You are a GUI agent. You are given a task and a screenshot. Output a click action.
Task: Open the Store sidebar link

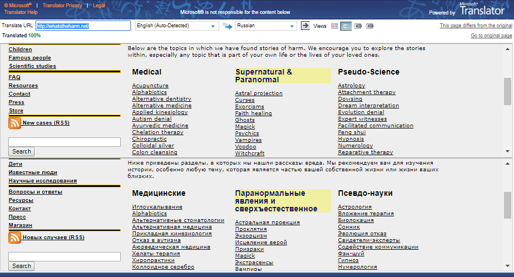16,111
